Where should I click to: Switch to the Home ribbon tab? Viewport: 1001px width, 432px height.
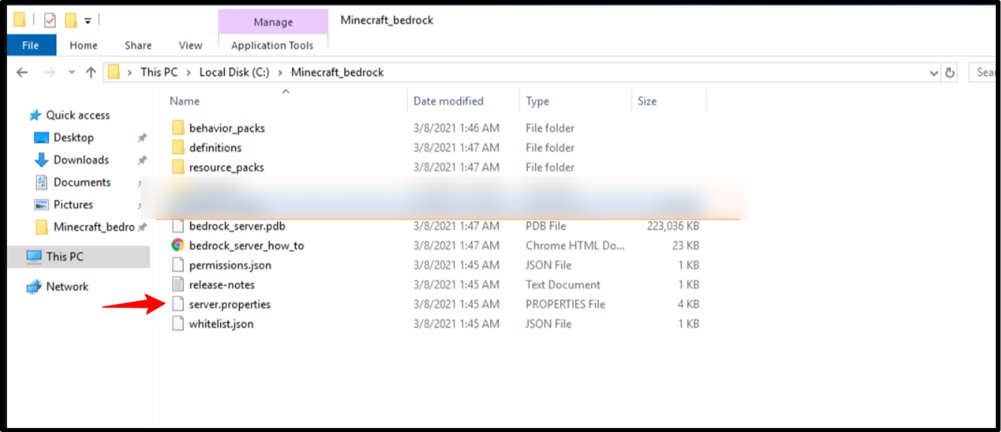(x=83, y=45)
